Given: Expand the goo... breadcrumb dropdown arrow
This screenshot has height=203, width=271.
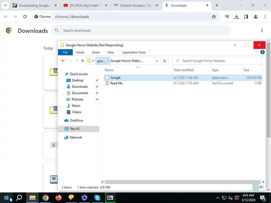Looking at the screenshot, I should pyautogui.click(x=108, y=61).
